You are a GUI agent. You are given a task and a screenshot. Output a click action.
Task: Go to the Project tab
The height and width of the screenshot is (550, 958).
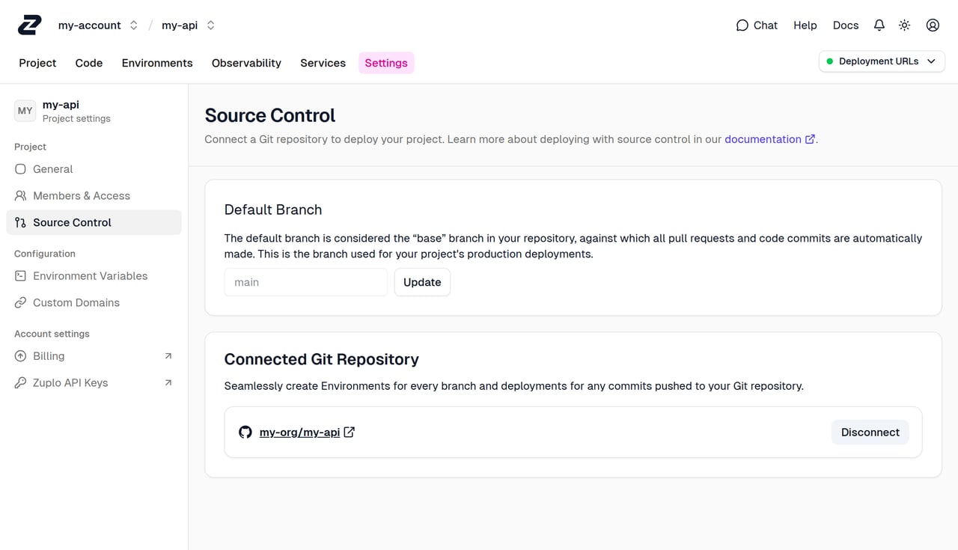tap(37, 63)
